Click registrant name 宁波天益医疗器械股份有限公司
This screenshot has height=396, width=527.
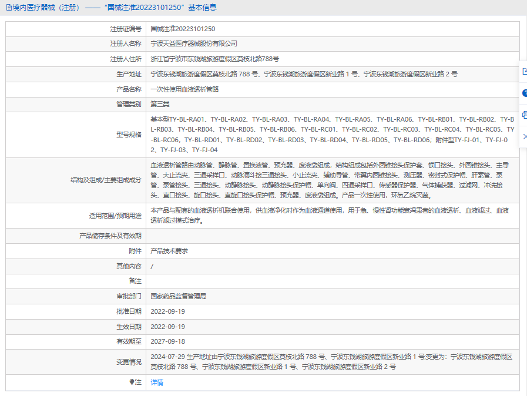pos(194,43)
